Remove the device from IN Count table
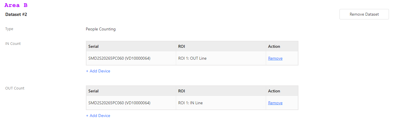Screen dimensions: 398x128 click(275, 58)
